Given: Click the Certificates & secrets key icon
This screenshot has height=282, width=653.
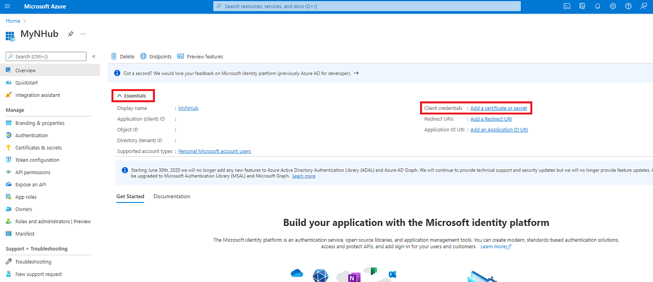Looking at the screenshot, I should click(x=9, y=148).
